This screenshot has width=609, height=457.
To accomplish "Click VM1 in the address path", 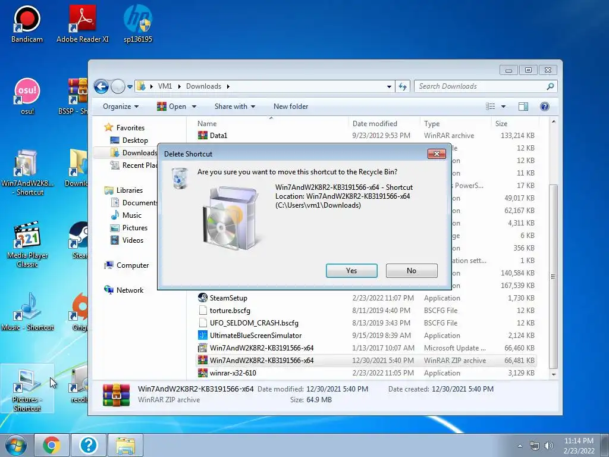I will (165, 86).
